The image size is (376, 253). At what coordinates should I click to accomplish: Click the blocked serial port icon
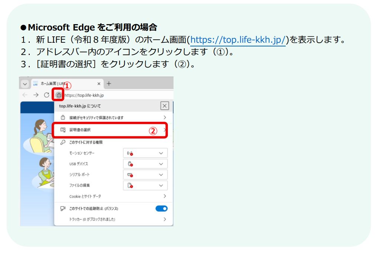[x=130, y=175]
